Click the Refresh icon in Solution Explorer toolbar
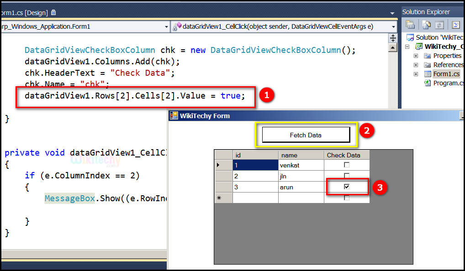Screen dimensions: 465x271 (x=439, y=25)
